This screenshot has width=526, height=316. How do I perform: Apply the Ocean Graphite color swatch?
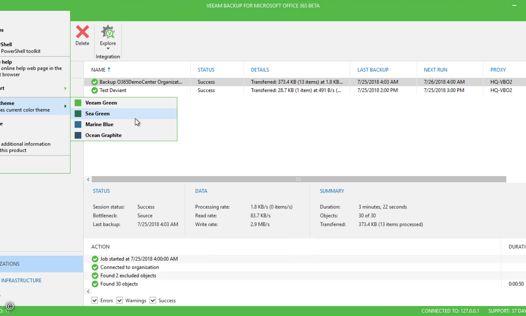coord(78,135)
